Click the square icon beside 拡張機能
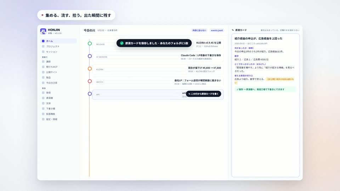The height and width of the screenshot is (191, 340). [43, 114]
